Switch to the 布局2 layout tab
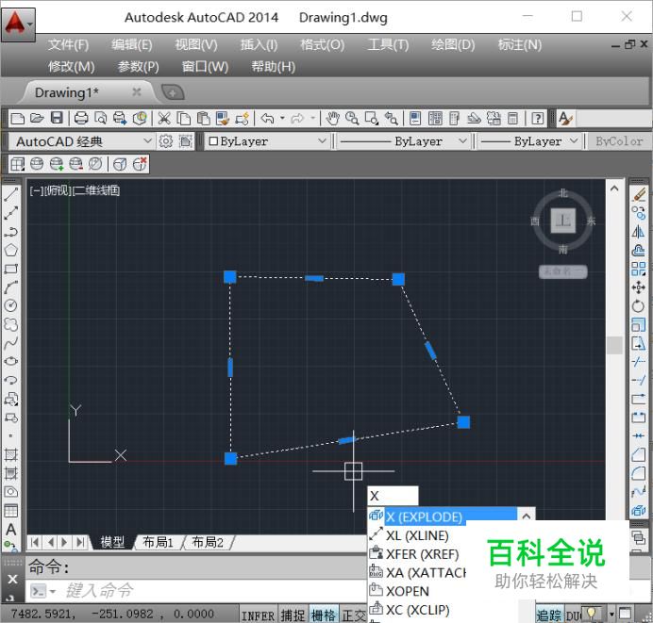 coord(208,542)
